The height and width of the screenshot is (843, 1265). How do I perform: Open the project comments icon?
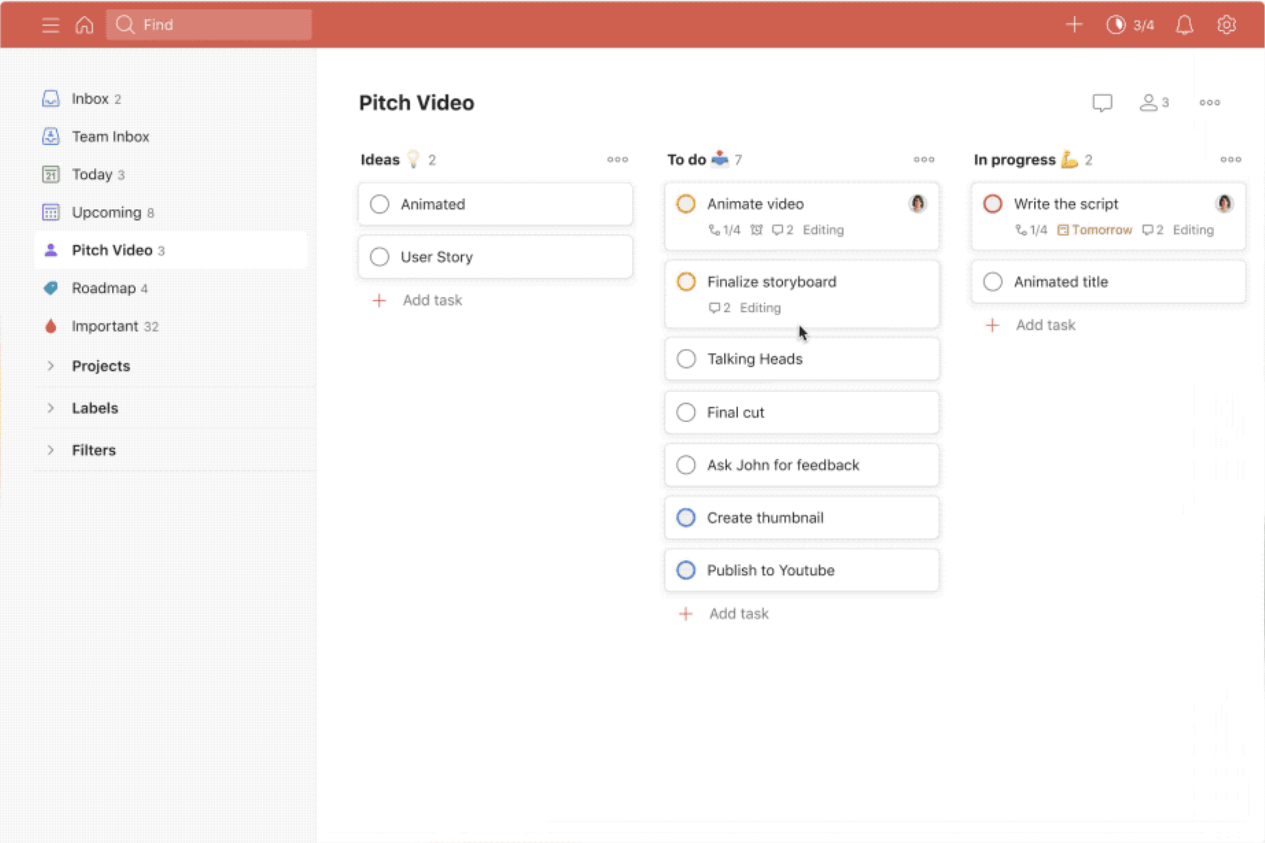pos(1102,103)
